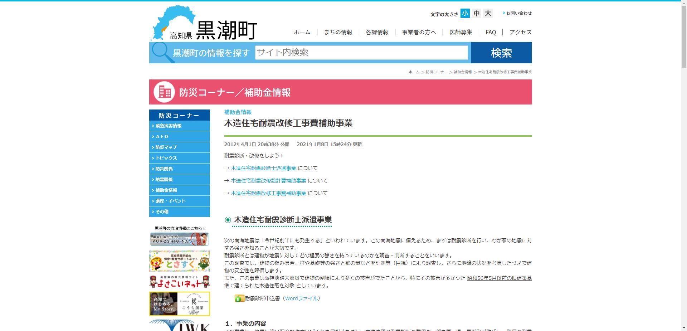Image resolution: width=687 pixels, height=331 pixels.
Task: Open the まちの情報 menu item
Action: (338, 32)
